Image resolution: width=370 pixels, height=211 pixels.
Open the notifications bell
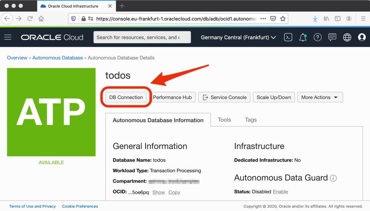pyautogui.click(x=303, y=37)
